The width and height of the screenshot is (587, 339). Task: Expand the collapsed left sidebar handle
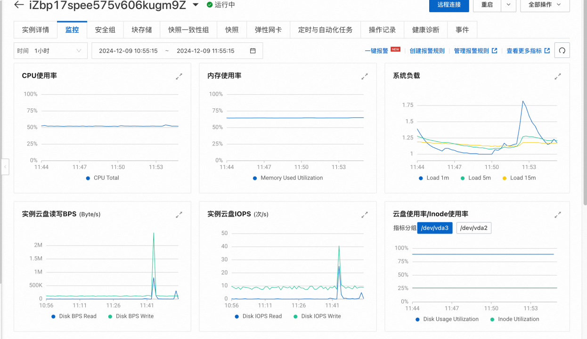point(5,167)
